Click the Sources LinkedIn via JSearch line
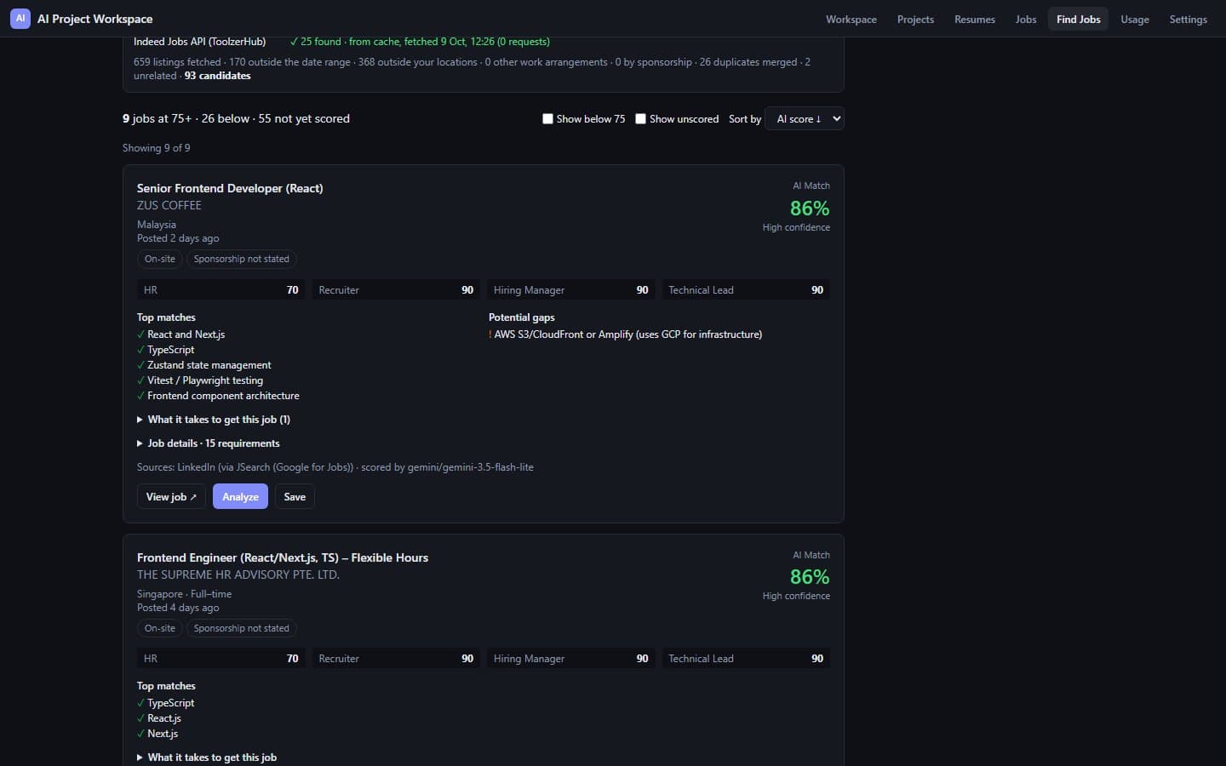The width and height of the screenshot is (1226, 766). pos(335,467)
